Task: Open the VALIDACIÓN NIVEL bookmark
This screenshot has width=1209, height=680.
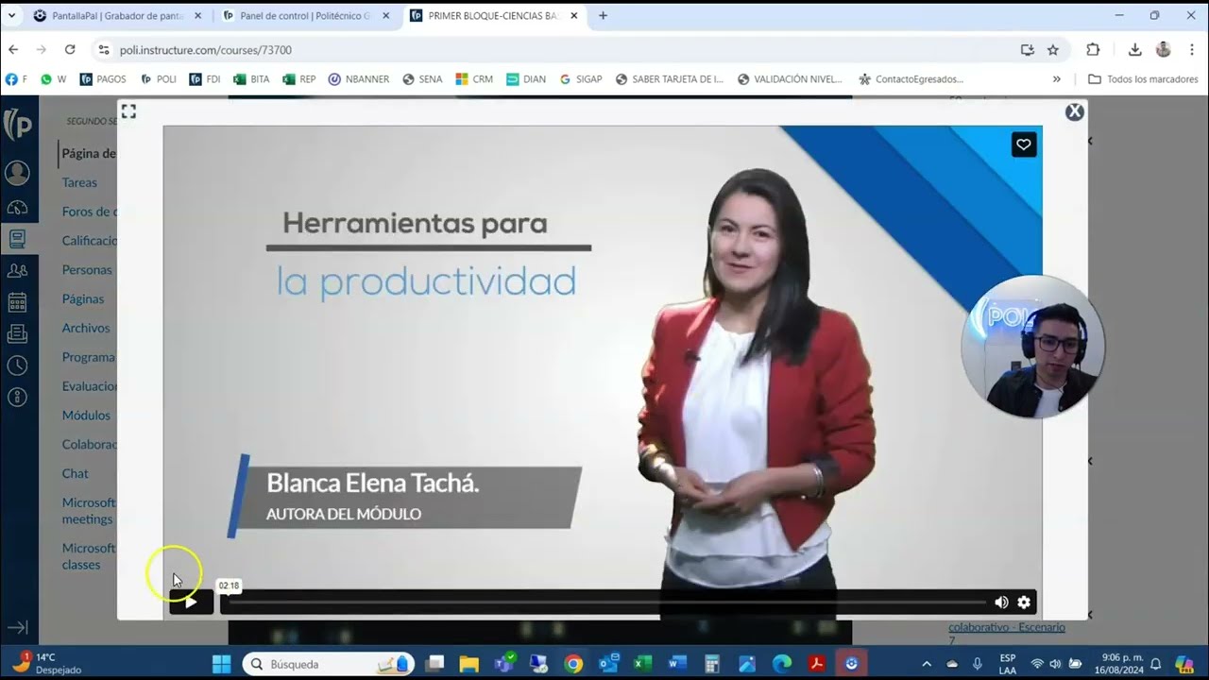Action: 790,79
